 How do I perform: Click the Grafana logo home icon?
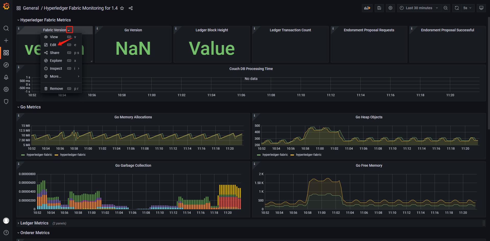point(6,6)
